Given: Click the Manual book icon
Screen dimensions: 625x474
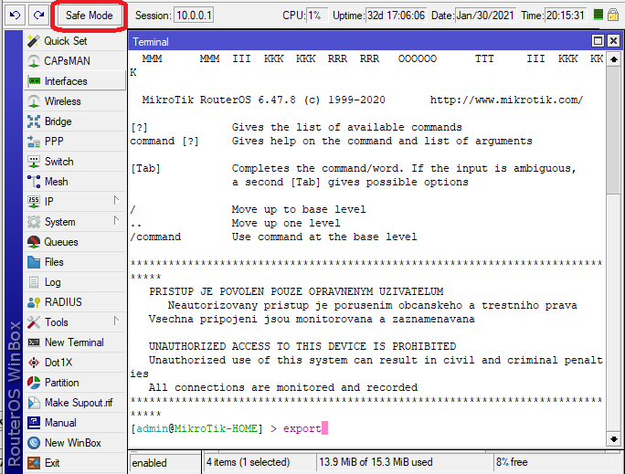Looking at the screenshot, I should click(x=34, y=423).
